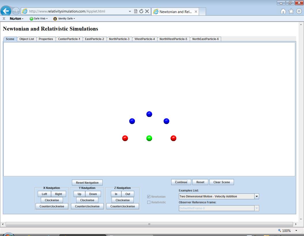Toggle the Relativistic checkbox
Image resolution: width=304 pixels, height=236 pixels.
coord(149,202)
